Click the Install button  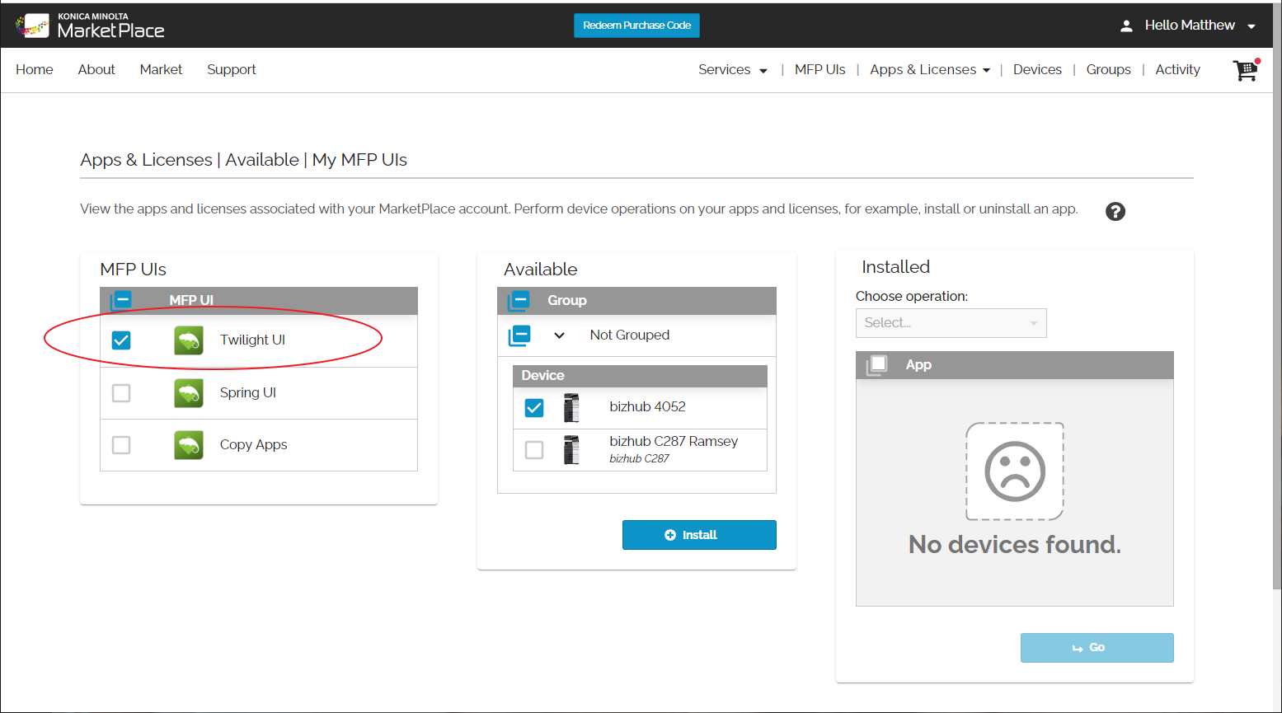click(699, 535)
